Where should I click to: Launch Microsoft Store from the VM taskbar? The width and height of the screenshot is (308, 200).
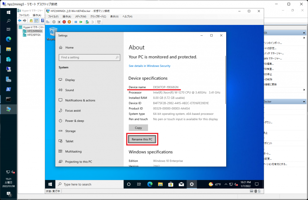click(x=171, y=184)
